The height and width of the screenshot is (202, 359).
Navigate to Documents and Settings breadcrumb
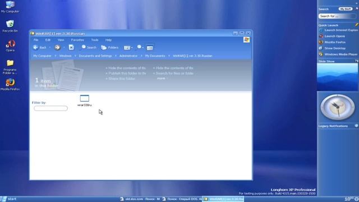[95, 56]
